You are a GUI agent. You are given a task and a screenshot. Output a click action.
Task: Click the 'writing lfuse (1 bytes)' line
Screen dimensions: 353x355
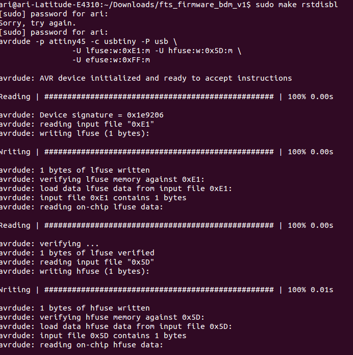coord(74,134)
